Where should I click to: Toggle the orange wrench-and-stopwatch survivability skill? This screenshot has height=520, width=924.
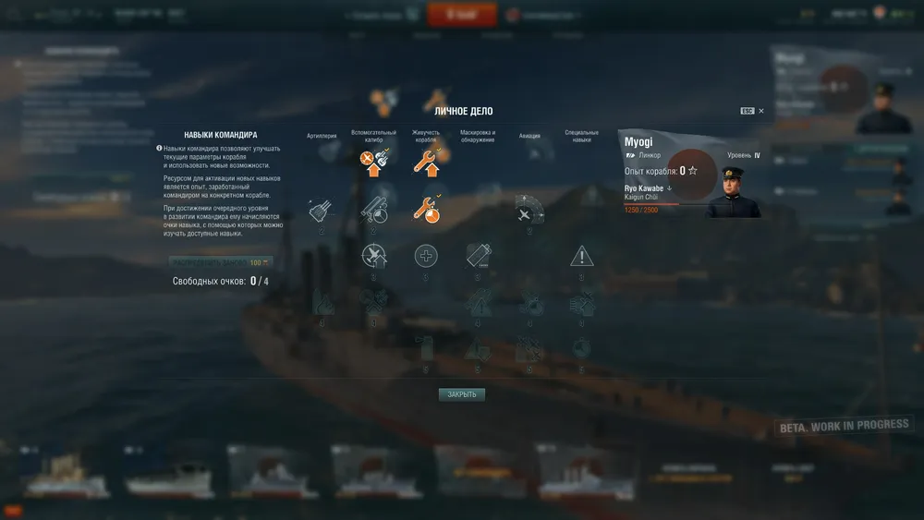click(426, 210)
